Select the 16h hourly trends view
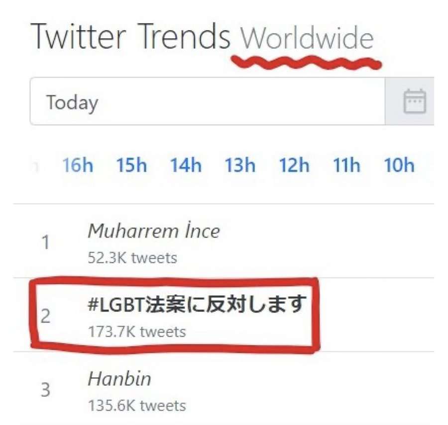Viewport: 448px width, 425px height. click(x=78, y=166)
